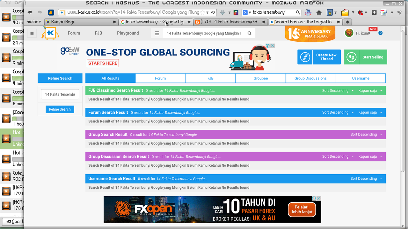The width and height of the screenshot is (408, 229).
Task: Open Forum in Kaskus top navigation
Action: [x=74, y=33]
